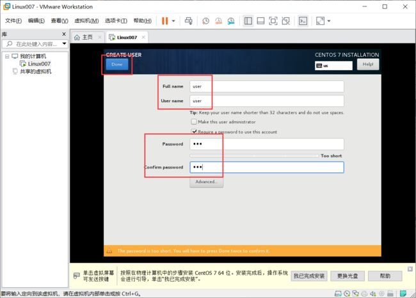Click the printer status bar icon

point(364,294)
